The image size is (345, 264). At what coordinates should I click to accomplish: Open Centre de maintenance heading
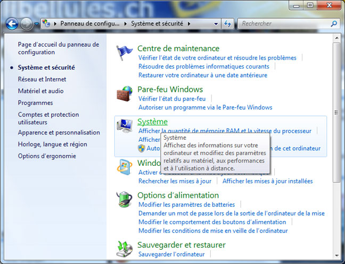[178, 48]
